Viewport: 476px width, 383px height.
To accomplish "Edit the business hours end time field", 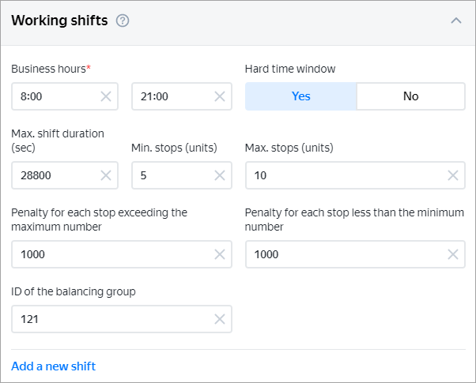I will (170, 96).
